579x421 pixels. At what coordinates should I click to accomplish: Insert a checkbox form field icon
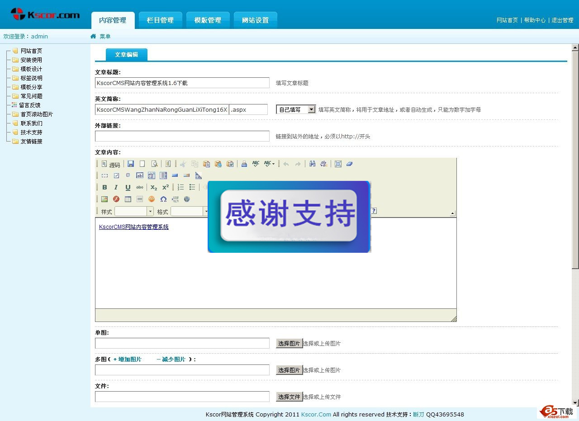tap(116, 175)
